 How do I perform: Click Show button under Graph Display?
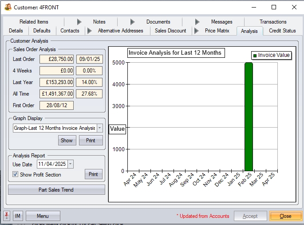(67, 141)
